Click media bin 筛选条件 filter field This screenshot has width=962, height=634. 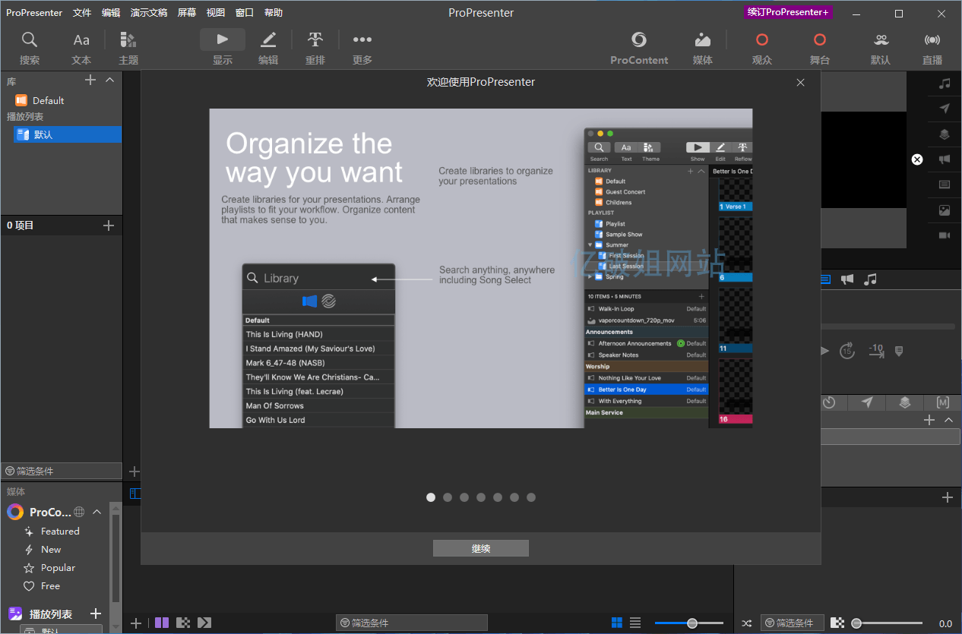click(412, 623)
